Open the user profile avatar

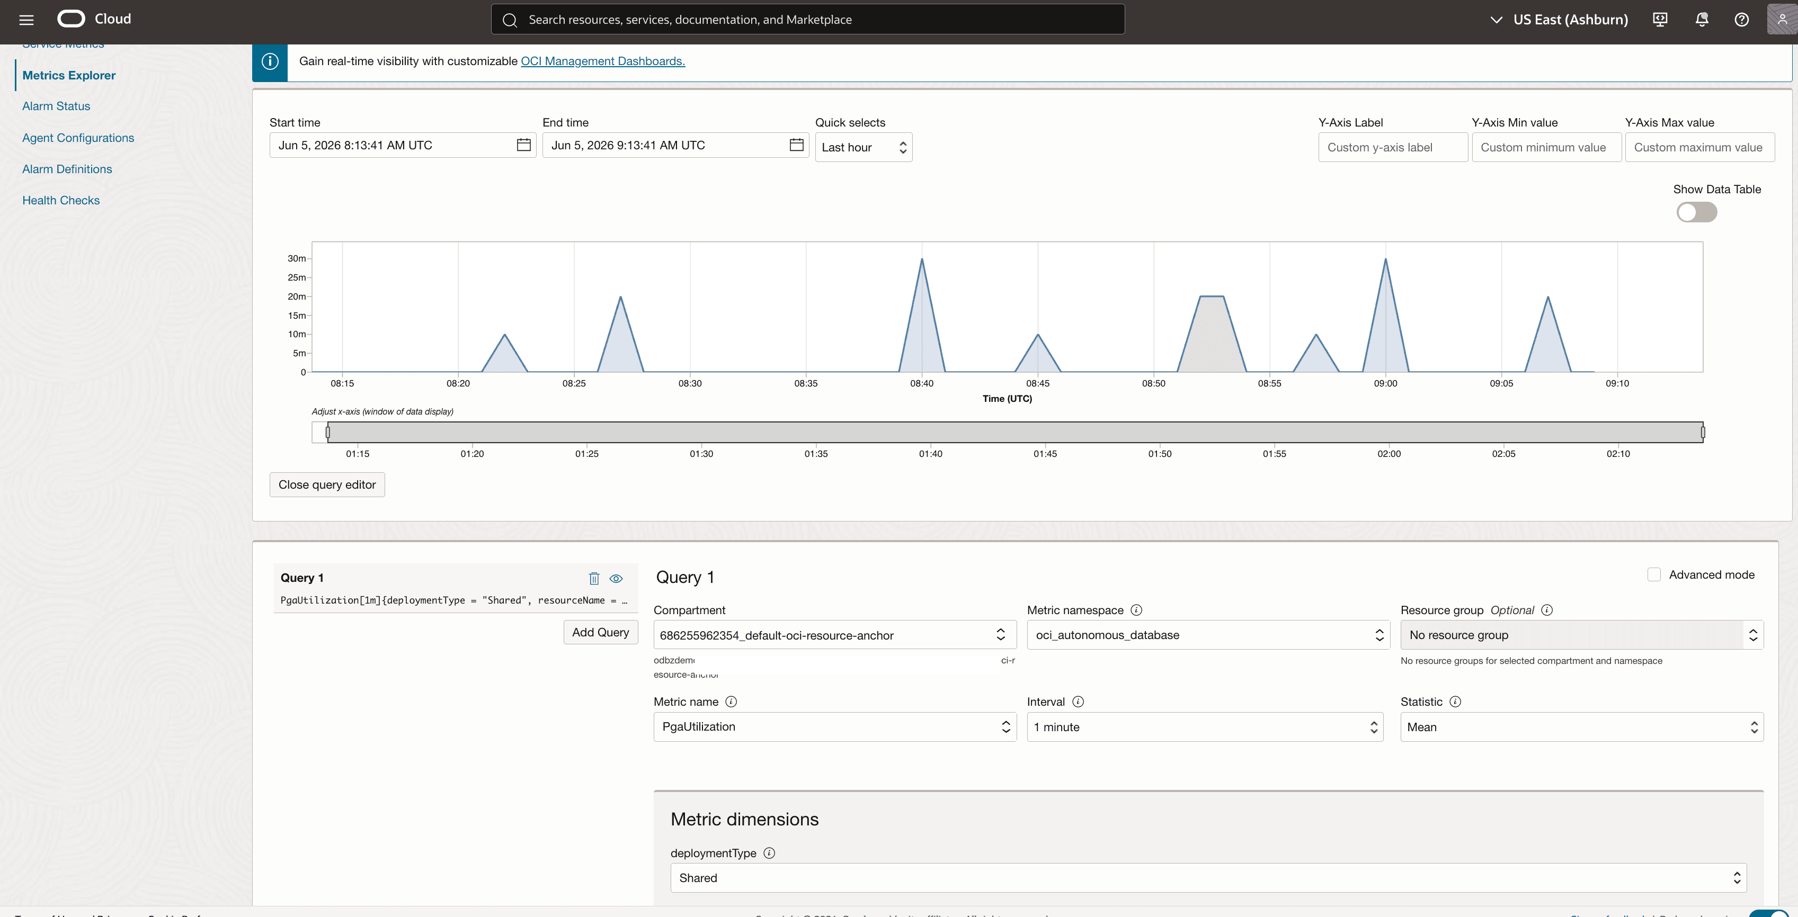(x=1782, y=20)
